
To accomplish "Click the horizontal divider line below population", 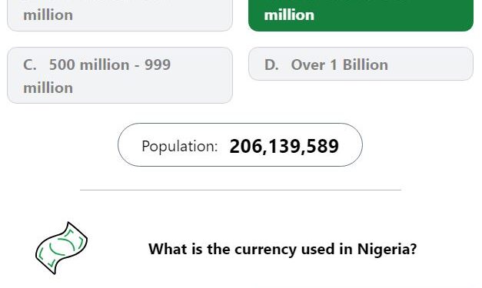I will coord(241,190).
